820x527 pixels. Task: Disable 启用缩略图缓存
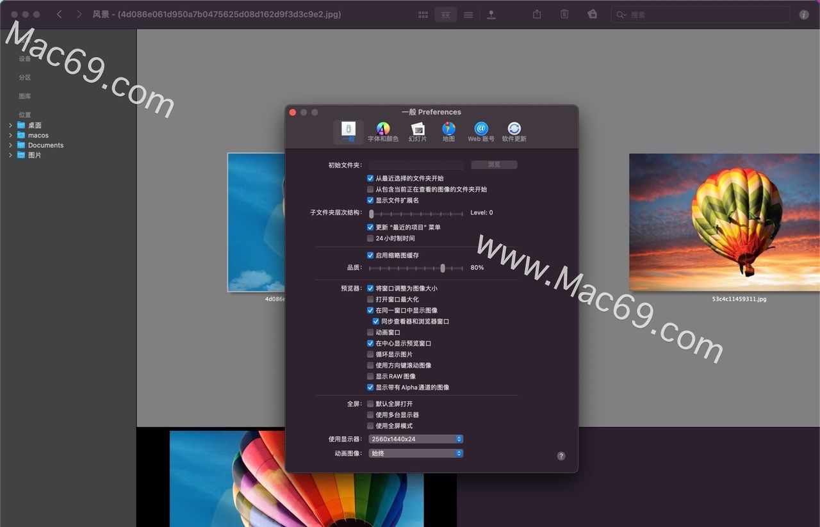click(370, 255)
